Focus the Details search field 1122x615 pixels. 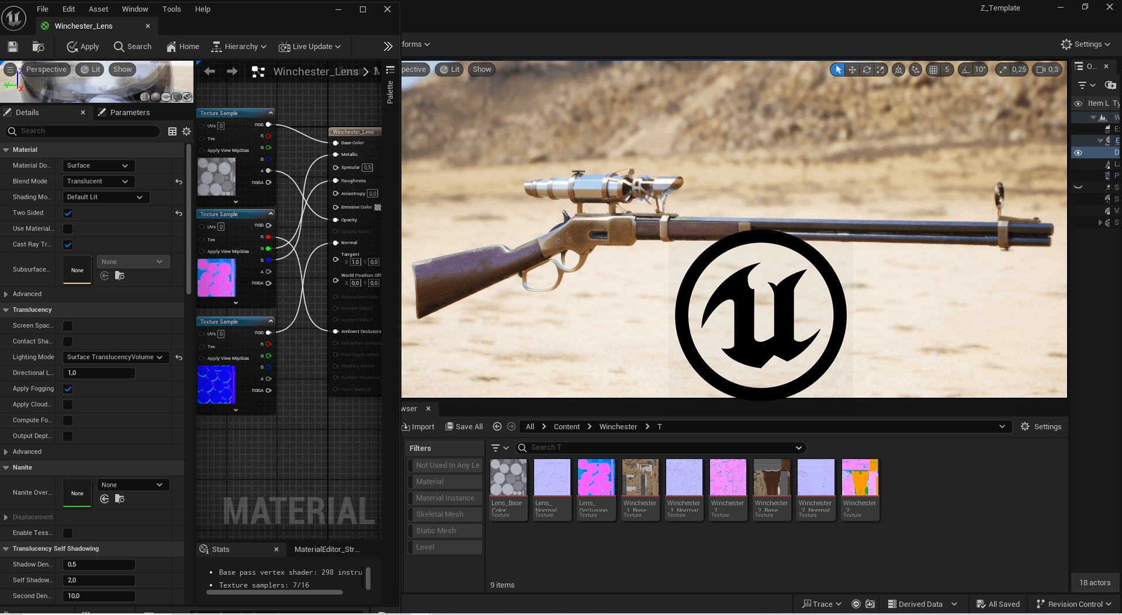pyautogui.click(x=82, y=131)
